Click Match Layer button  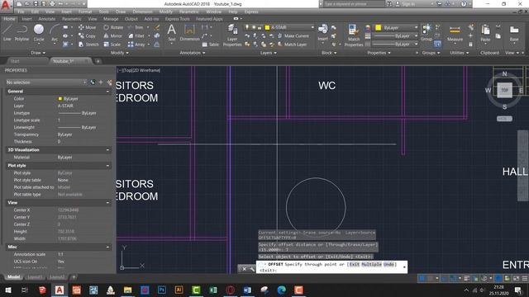[x=292, y=45]
